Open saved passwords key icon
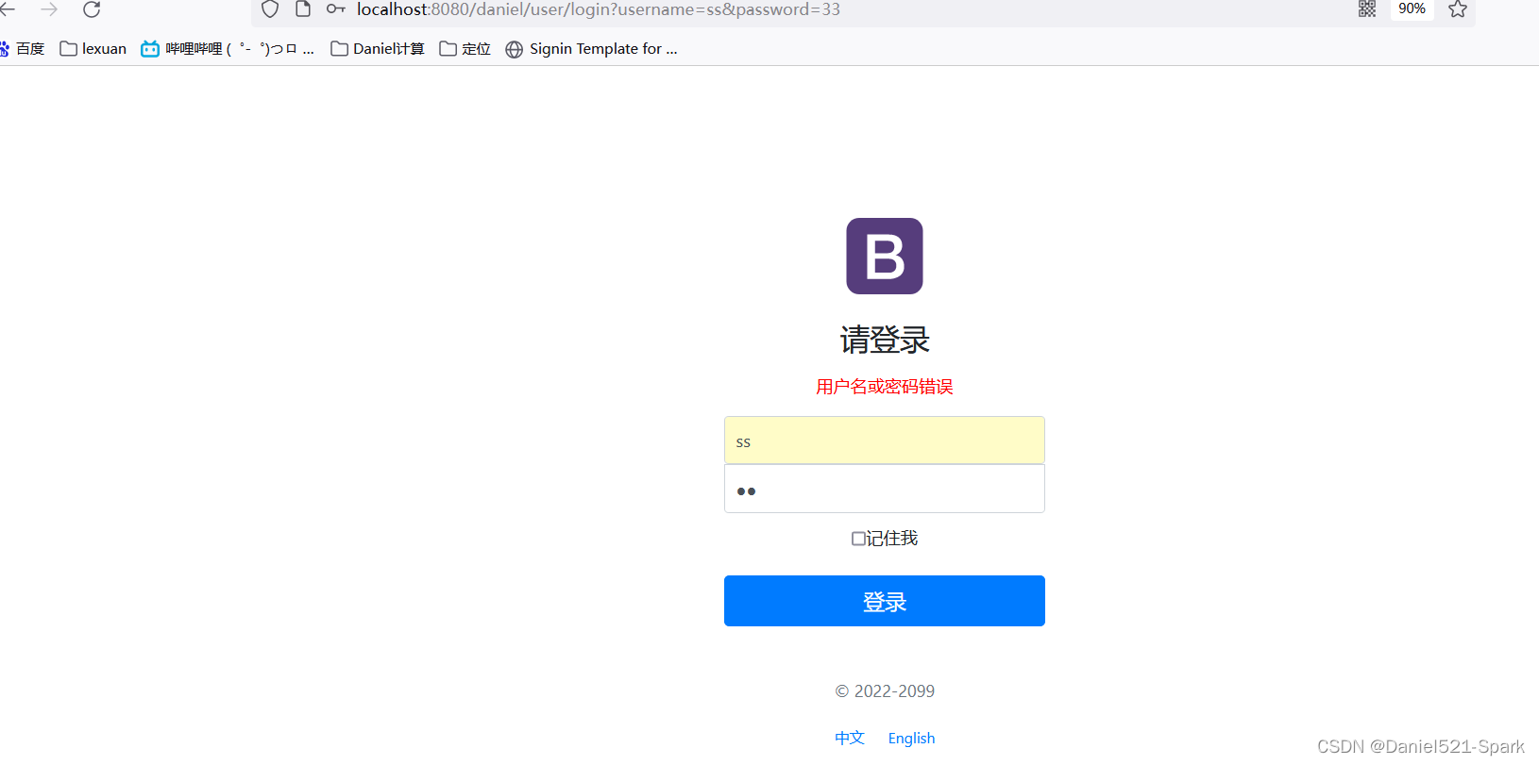Image resolution: width=1539 pixels, height=765 pixels. (335, 9)
